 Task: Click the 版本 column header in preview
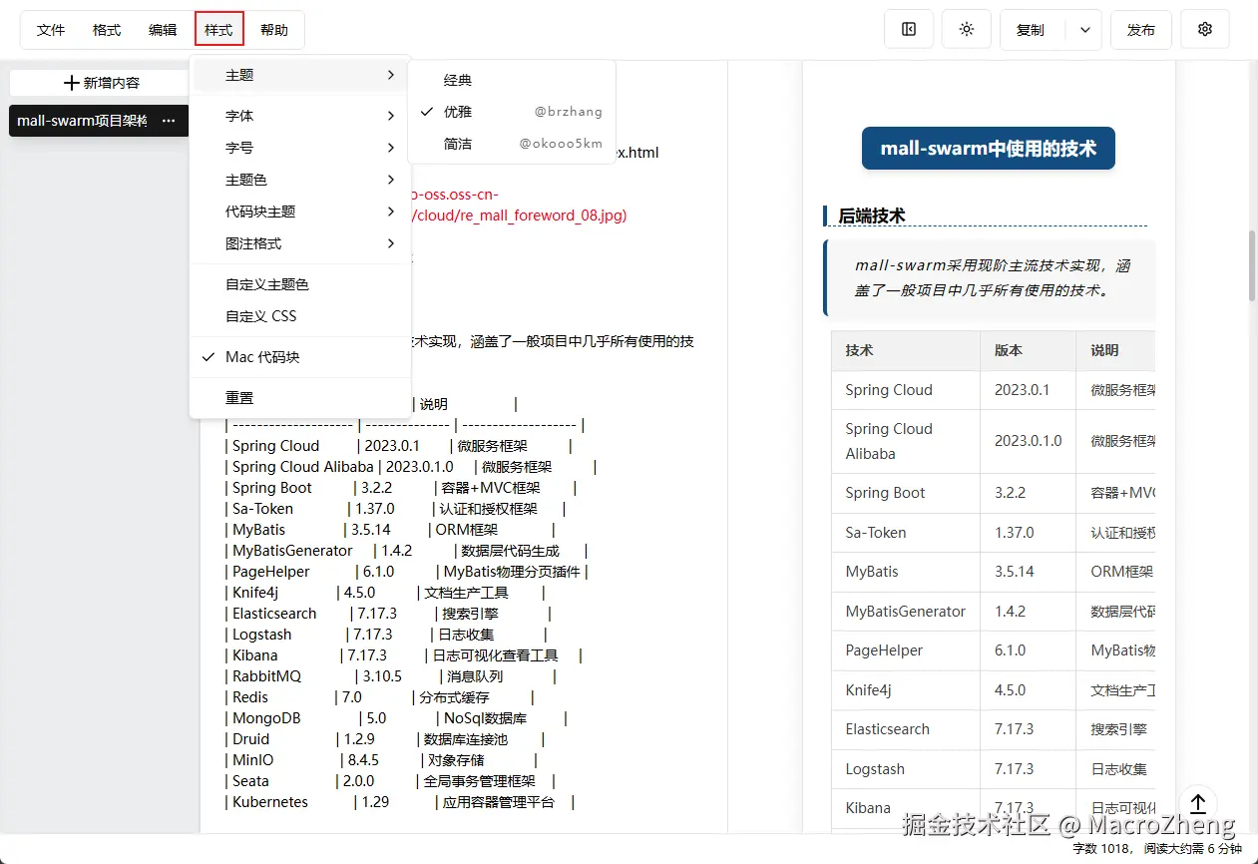[1028, 350]
